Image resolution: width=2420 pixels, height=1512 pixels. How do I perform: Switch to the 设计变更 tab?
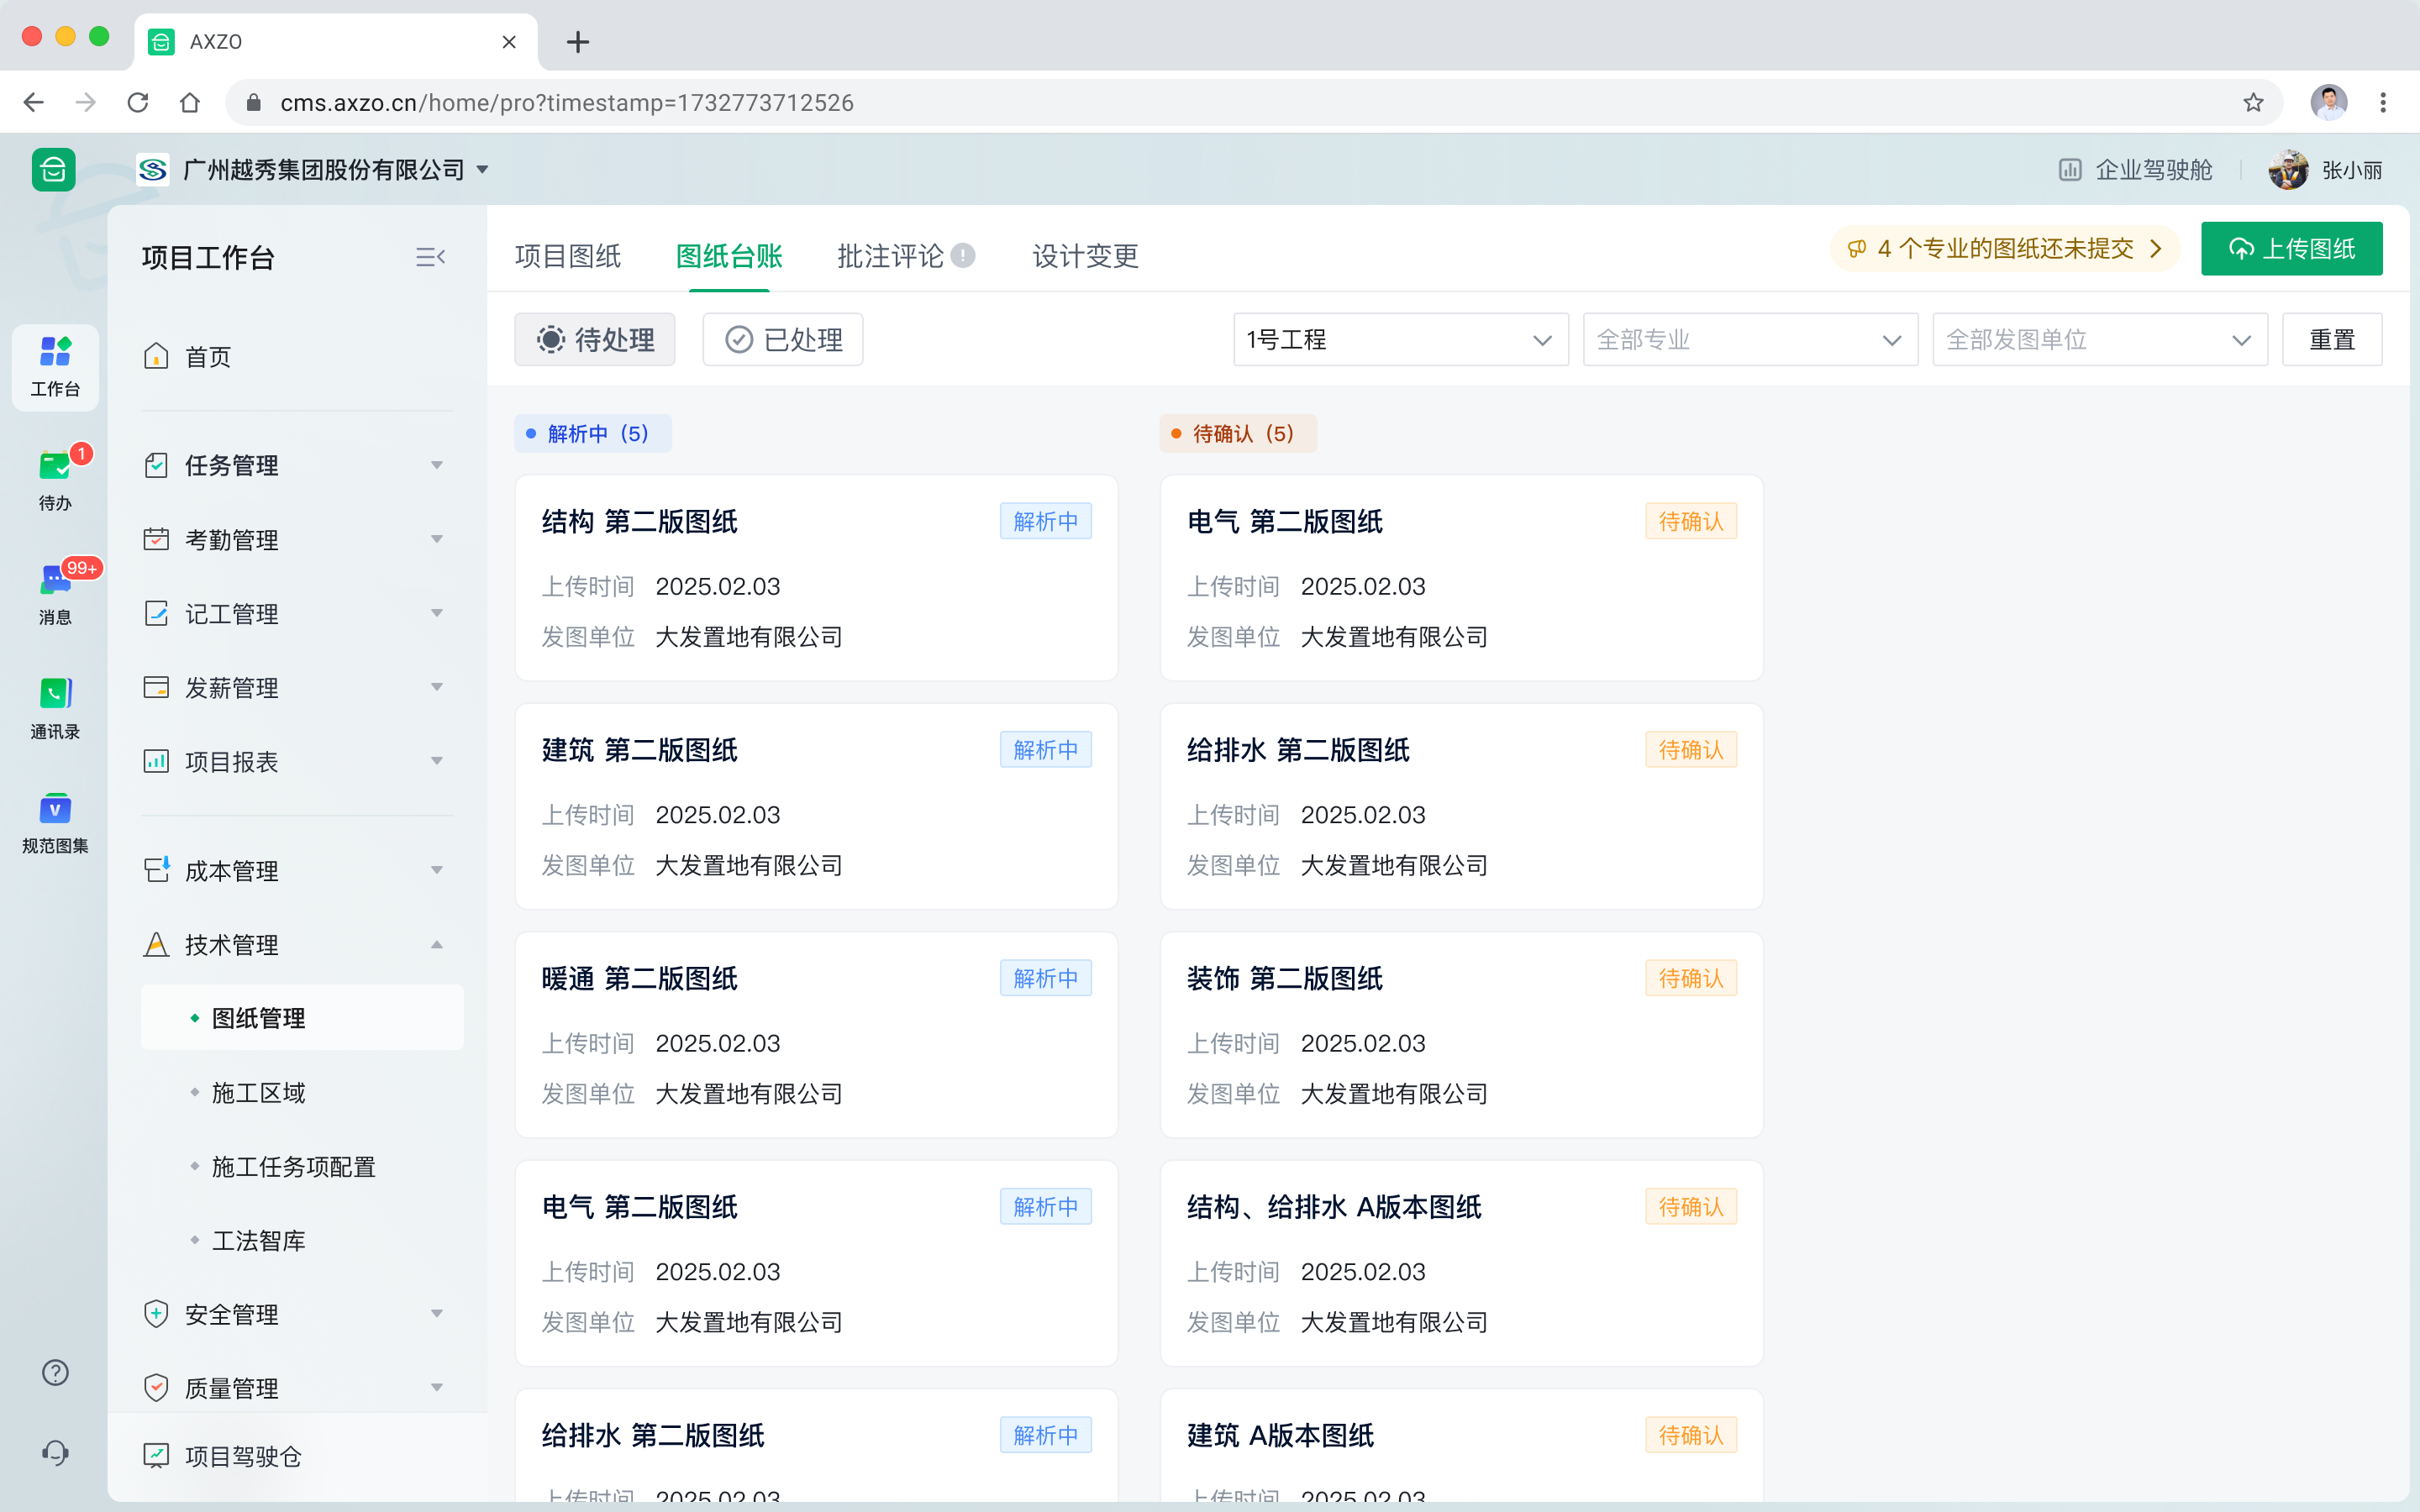coord(1084,256)
